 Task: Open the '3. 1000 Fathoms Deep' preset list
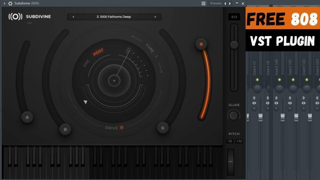click(114, 17)
